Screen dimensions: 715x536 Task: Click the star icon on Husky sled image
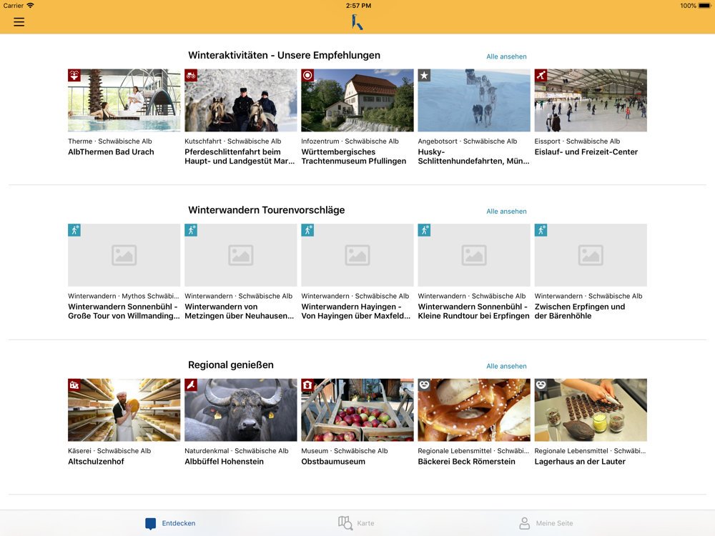[x=424, y=76]
